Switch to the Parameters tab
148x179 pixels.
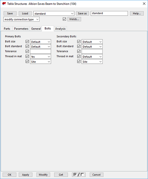(x=21, y=29)
